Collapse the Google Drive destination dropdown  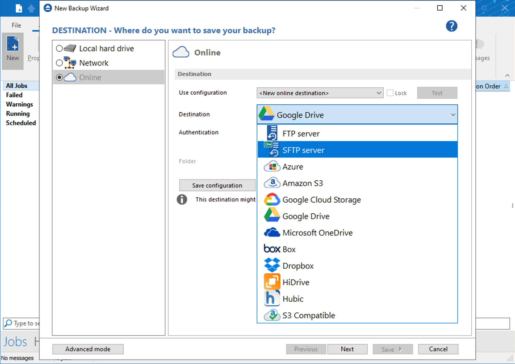click(453, 114)
